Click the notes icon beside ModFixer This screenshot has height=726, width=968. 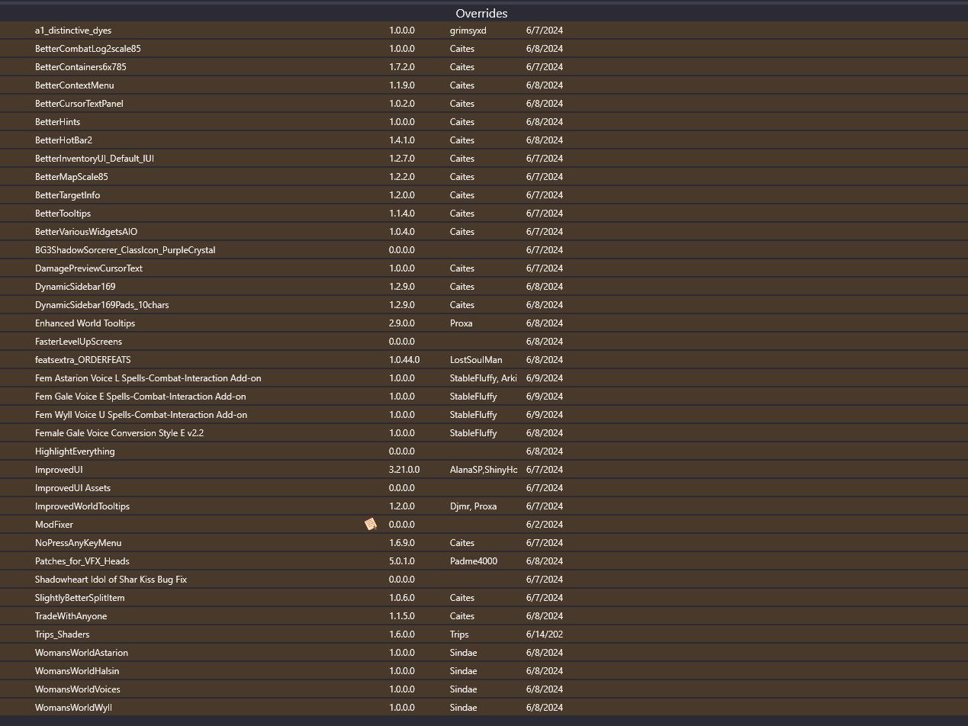pyautogui.click(x=371, y=524)
